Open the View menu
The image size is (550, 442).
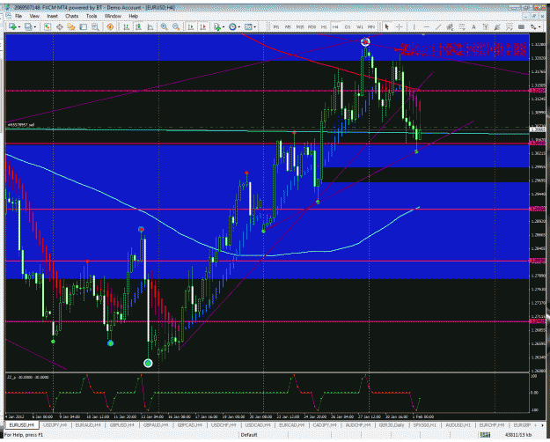pos(34,16)
